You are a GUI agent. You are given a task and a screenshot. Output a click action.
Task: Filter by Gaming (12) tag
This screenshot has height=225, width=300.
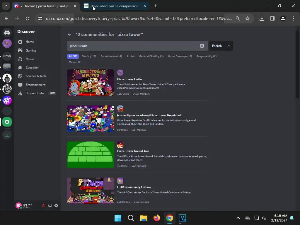tap(89, 56)
